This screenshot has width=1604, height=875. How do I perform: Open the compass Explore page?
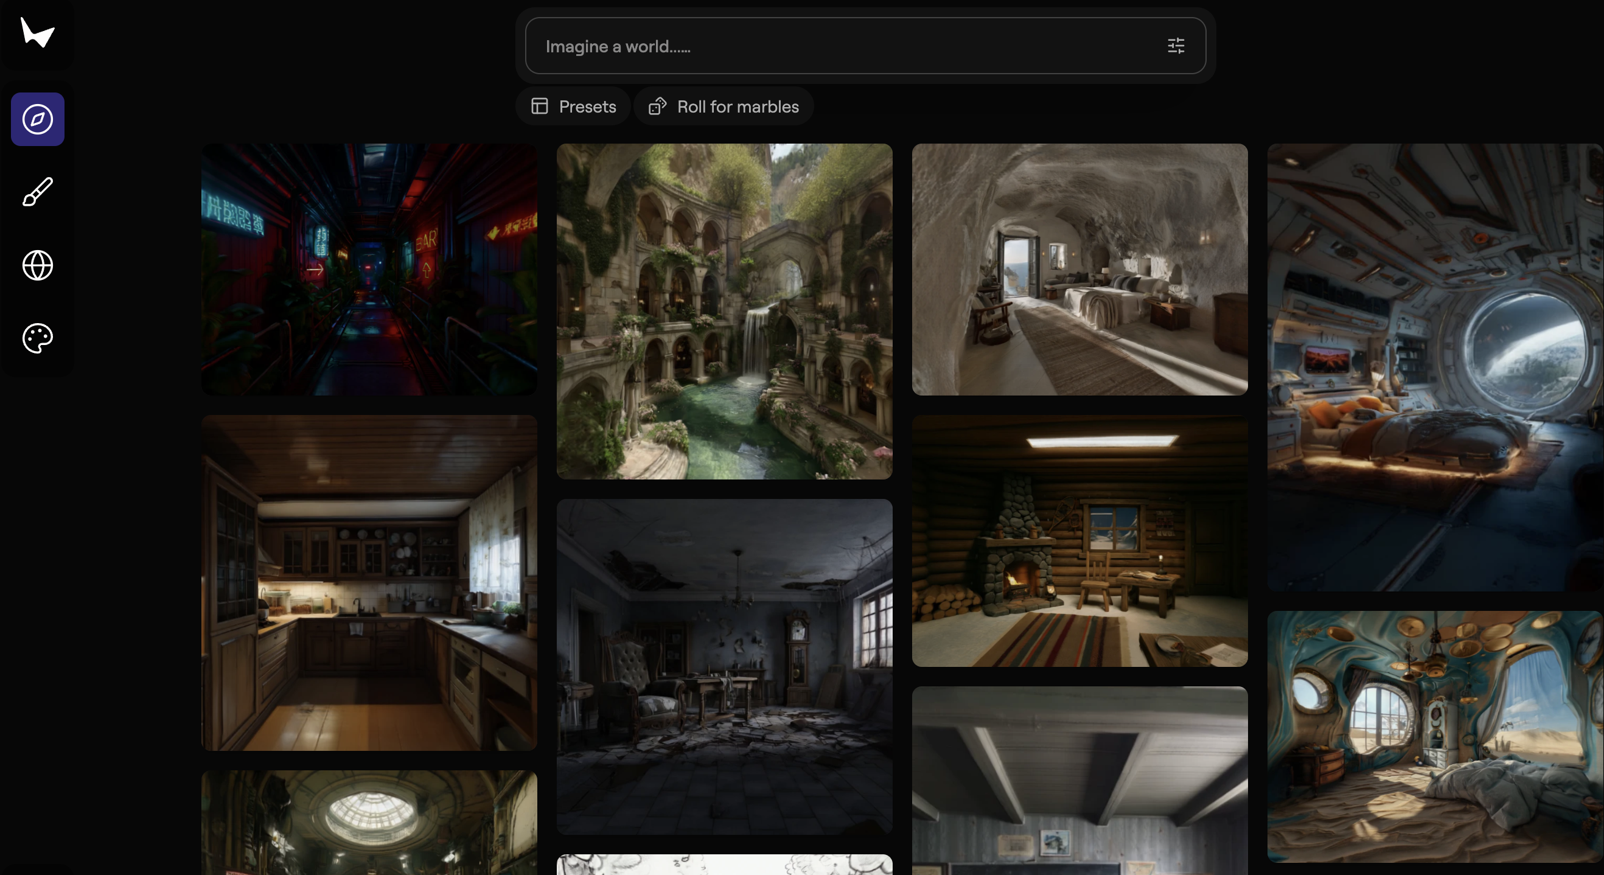click(37, 119)
